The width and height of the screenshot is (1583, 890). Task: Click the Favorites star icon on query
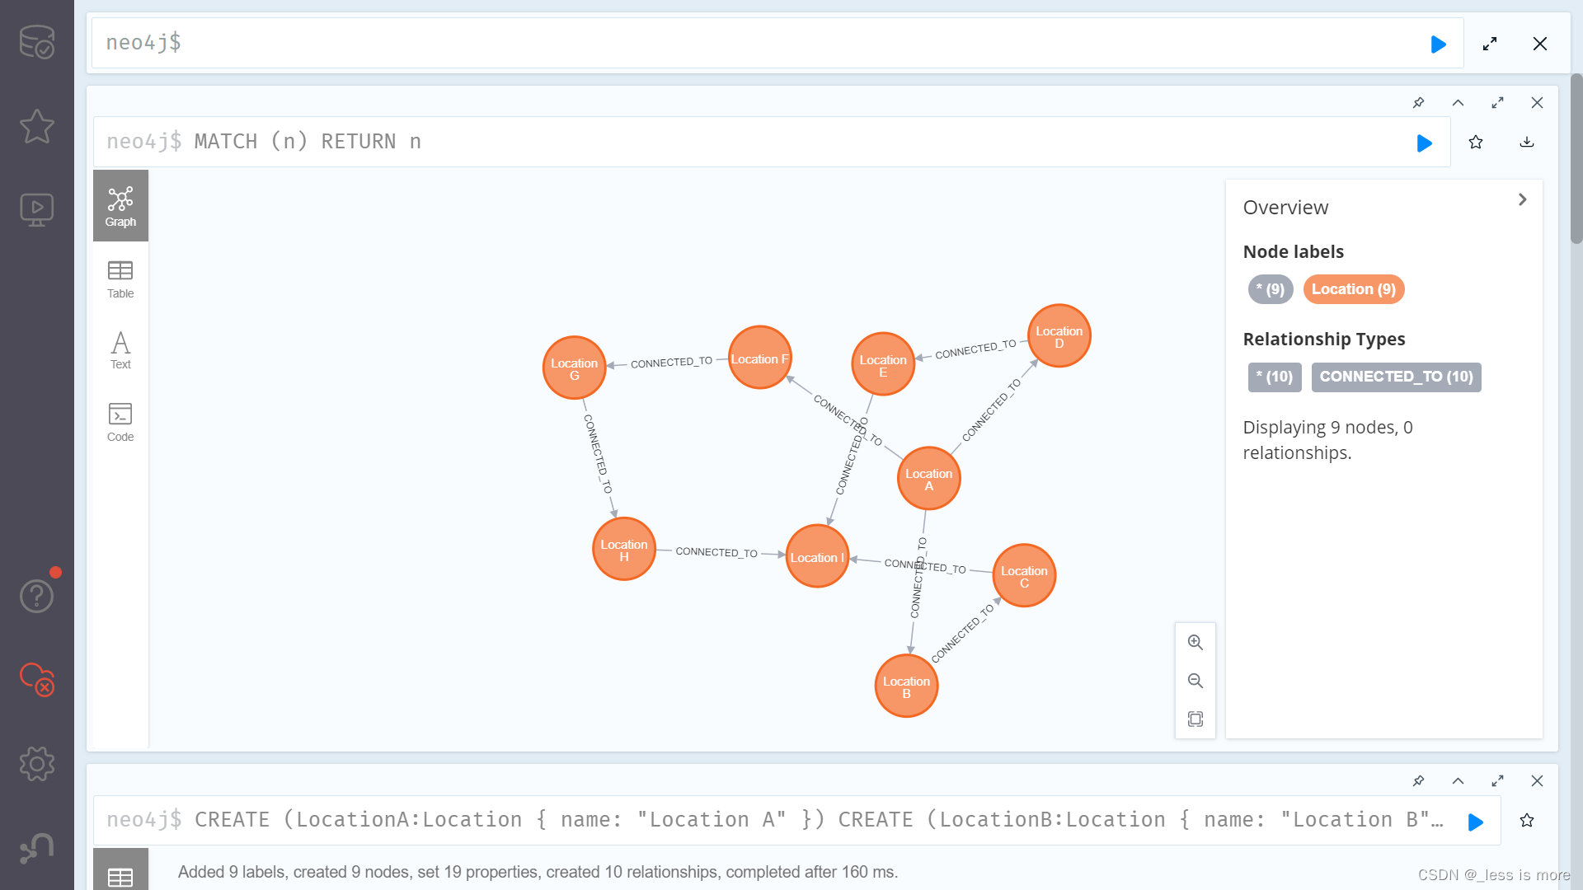click(1475, 143)
